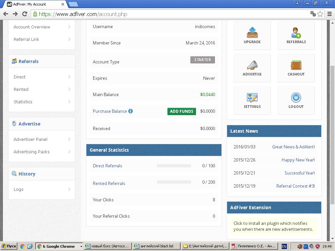Viewport: 335px width, 251px height.
Task: Open the Advertise megaphone tile
Action: (252, 68)
